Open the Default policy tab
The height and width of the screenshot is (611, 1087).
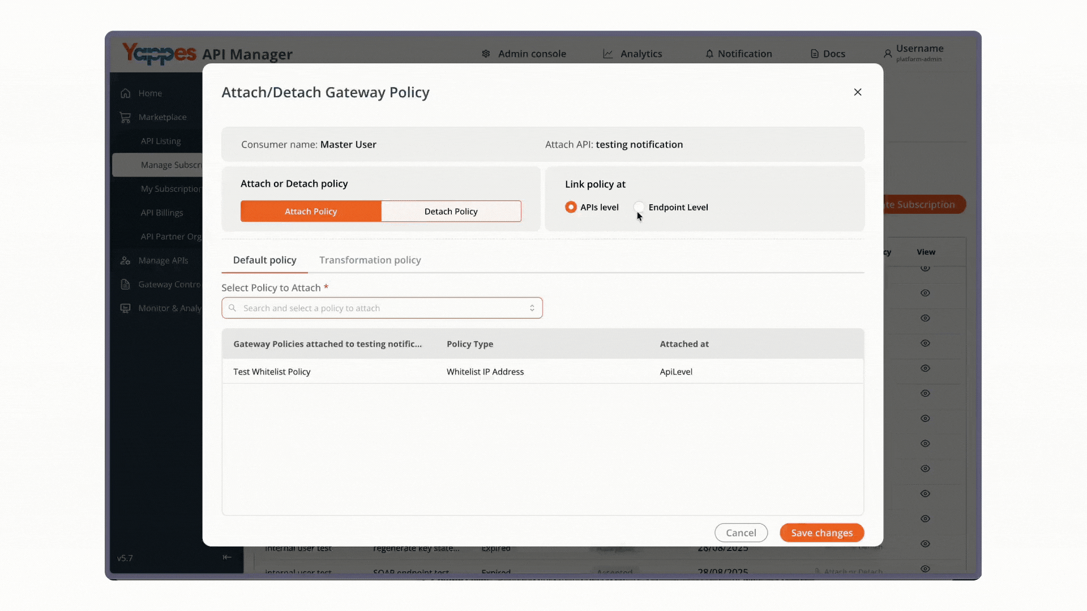[264, 260]
